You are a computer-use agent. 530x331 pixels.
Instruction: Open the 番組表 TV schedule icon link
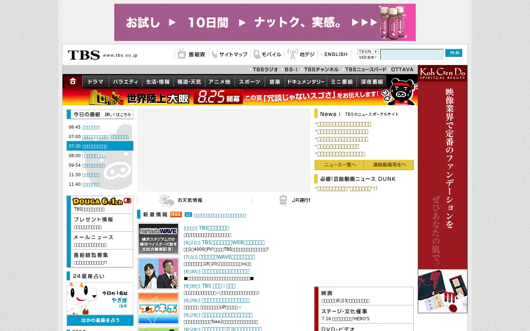(x=191, y=54)
